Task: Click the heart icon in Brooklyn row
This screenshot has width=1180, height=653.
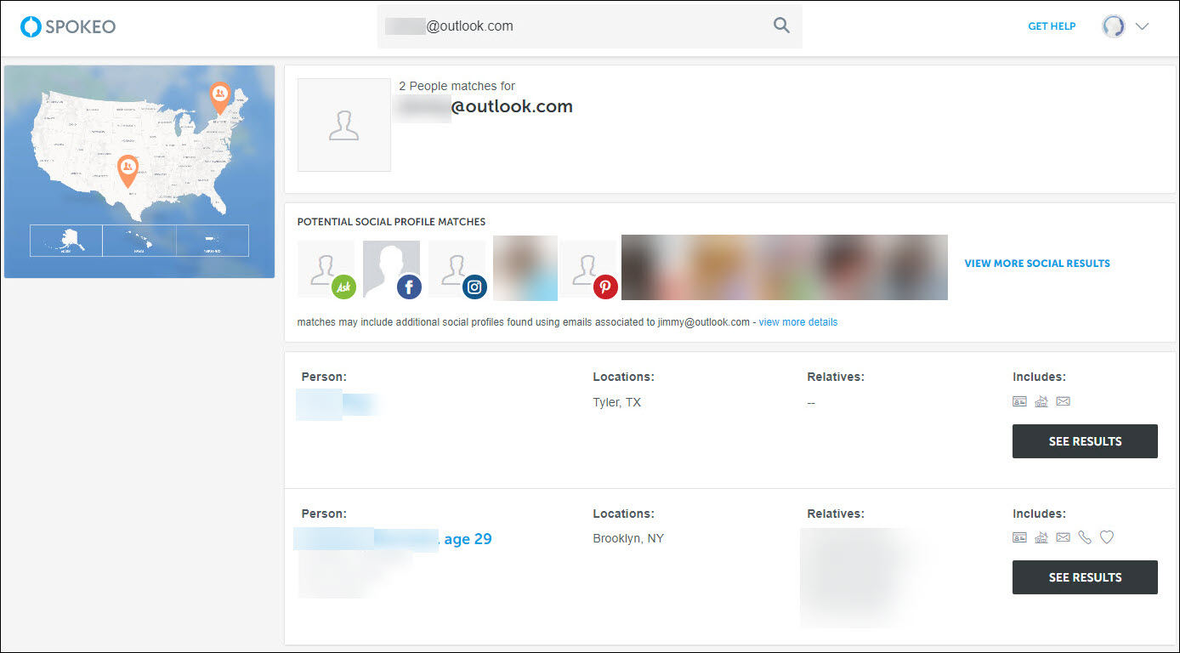Action: (1106, 537)
